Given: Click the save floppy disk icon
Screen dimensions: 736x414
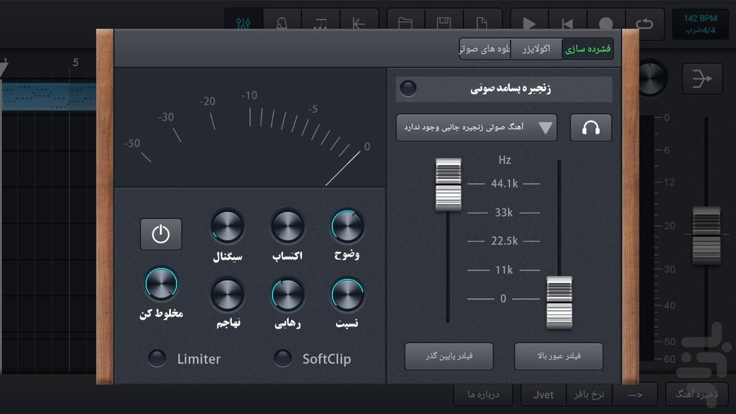Looking at the screenshot, I should 444,24.
